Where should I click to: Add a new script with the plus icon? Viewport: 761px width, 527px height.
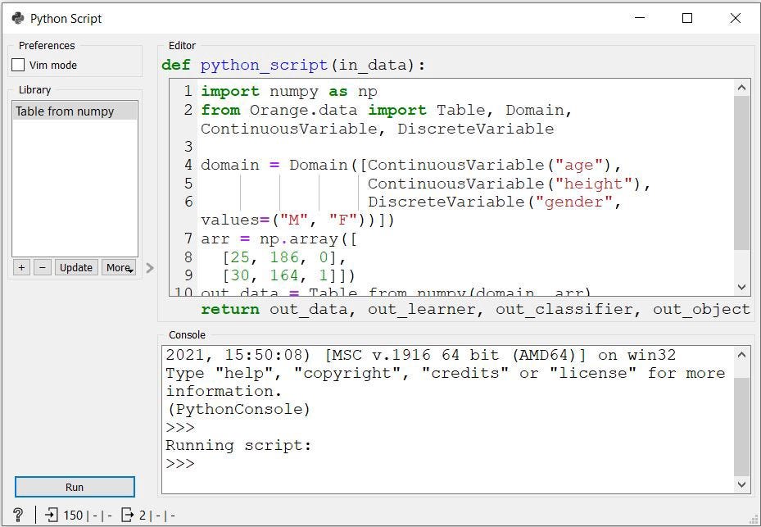click(x=21, y=267)
